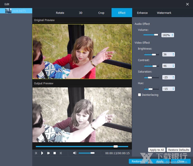Click the Restore Defaults button
Viewport: 193px width, 166px height.
click(x=179, y=150)
